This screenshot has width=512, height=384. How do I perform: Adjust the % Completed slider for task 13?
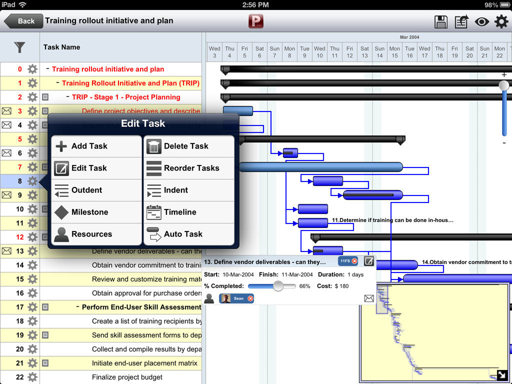[x=278, y=286]
